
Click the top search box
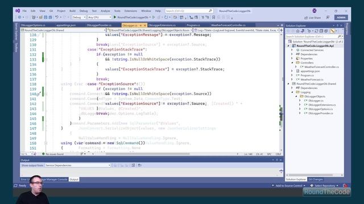point(189,11)
